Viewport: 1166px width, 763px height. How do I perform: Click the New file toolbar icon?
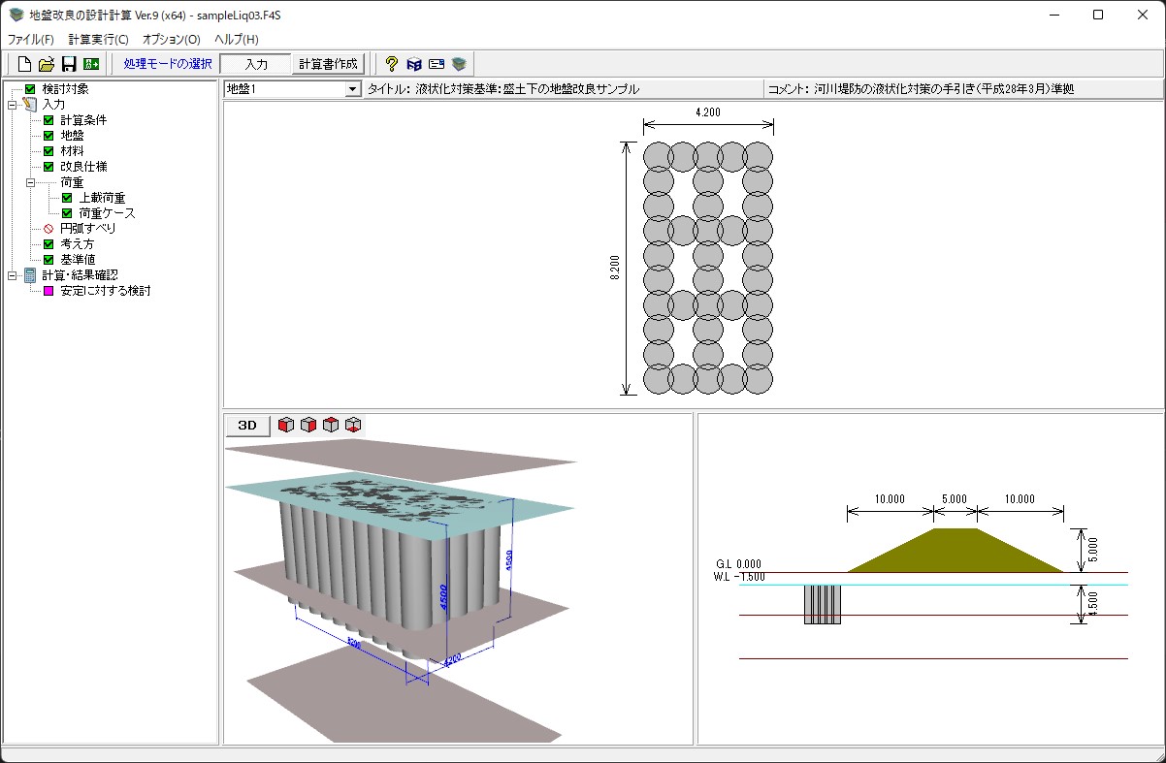[25, 64]
